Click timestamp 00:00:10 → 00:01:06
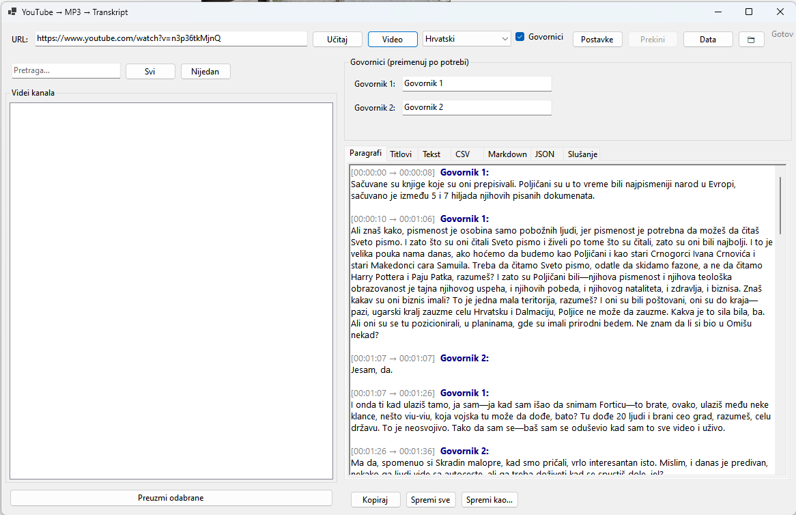This screenshot has height=515, width=796. (393, 219)
